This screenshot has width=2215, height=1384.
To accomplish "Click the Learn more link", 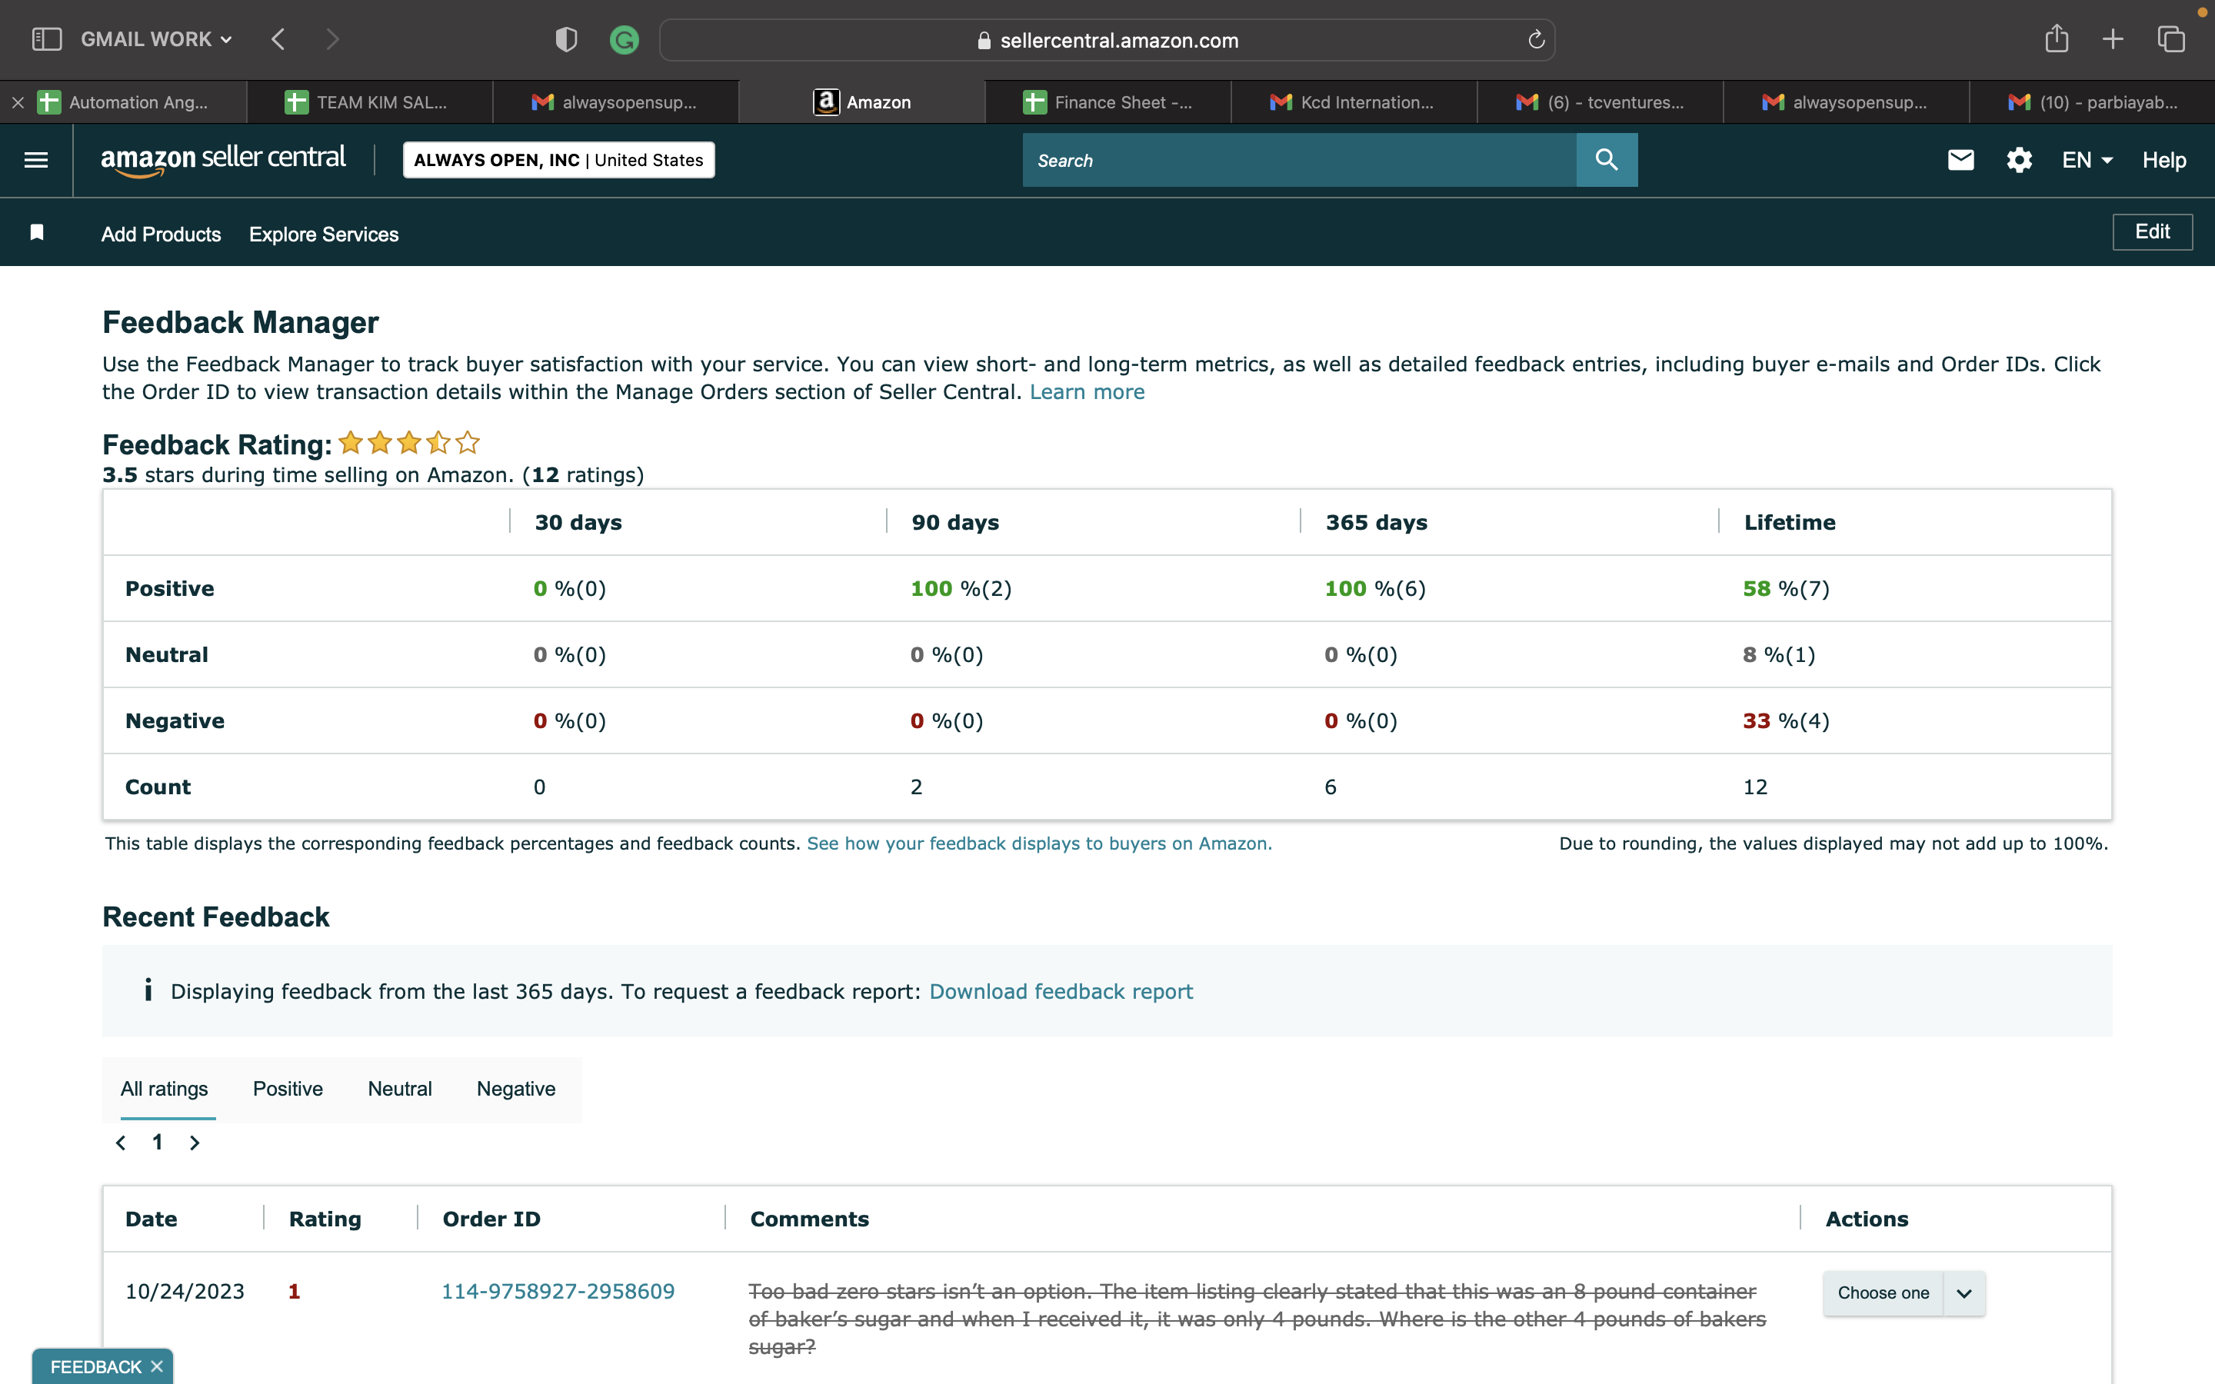I will (1087, 392).
